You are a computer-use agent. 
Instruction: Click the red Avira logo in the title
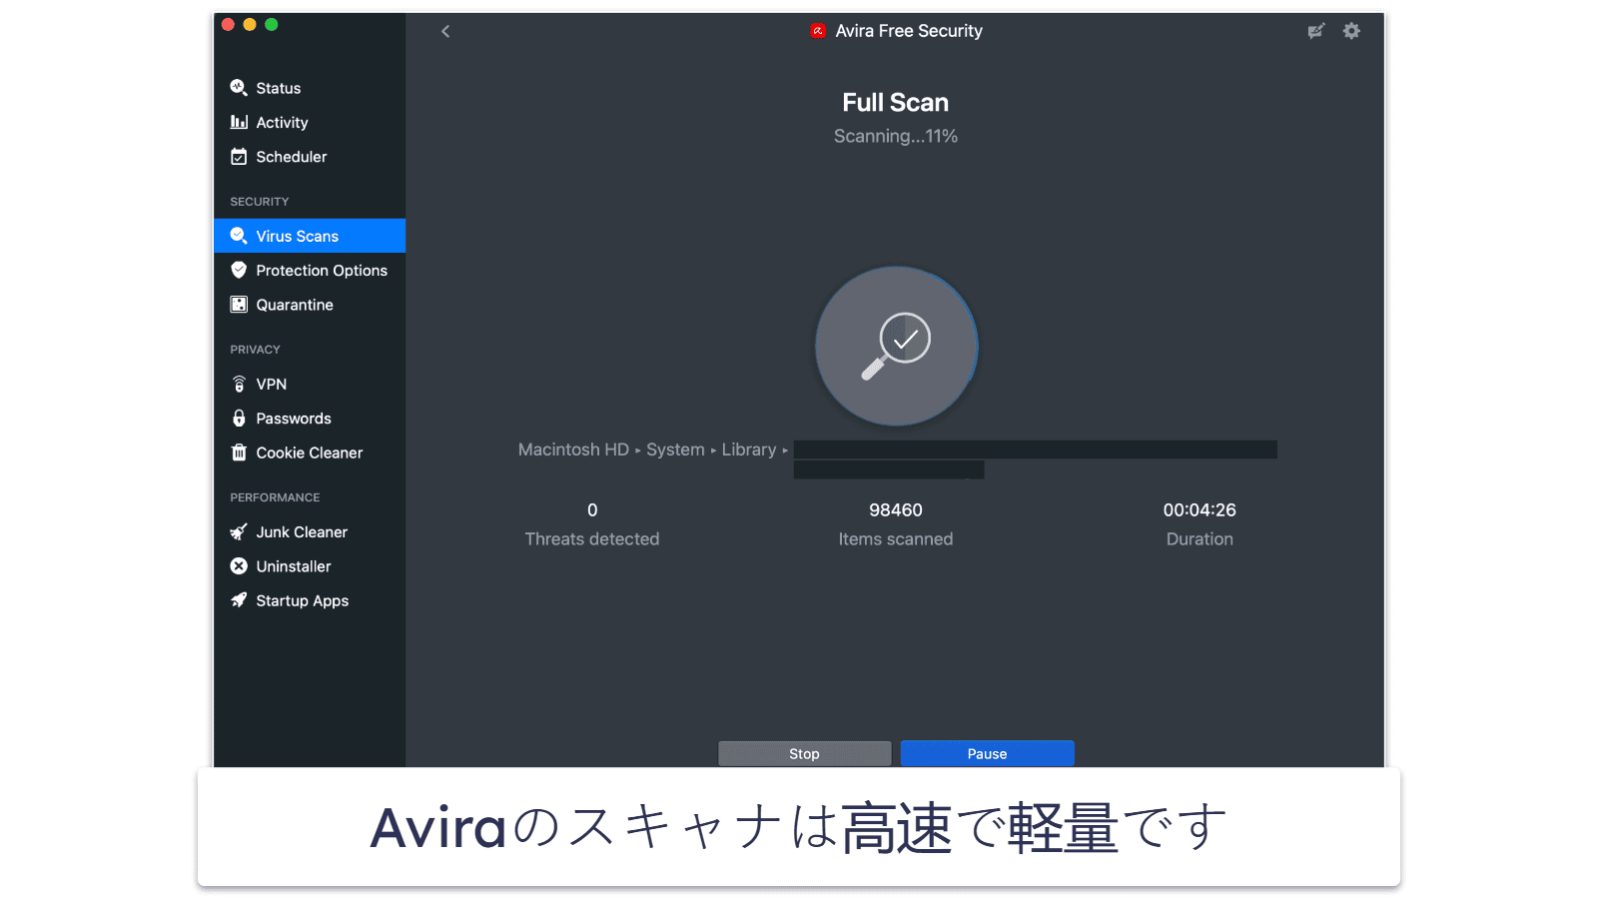(x=818, y=31)
